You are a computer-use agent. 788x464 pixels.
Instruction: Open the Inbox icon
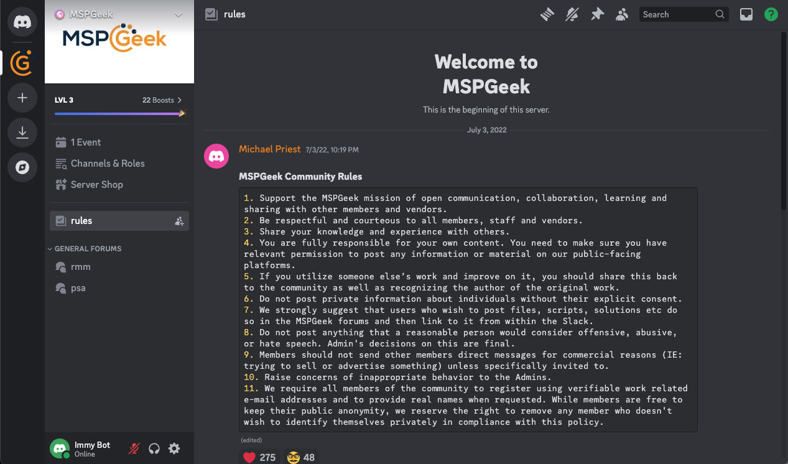(746, 14)
